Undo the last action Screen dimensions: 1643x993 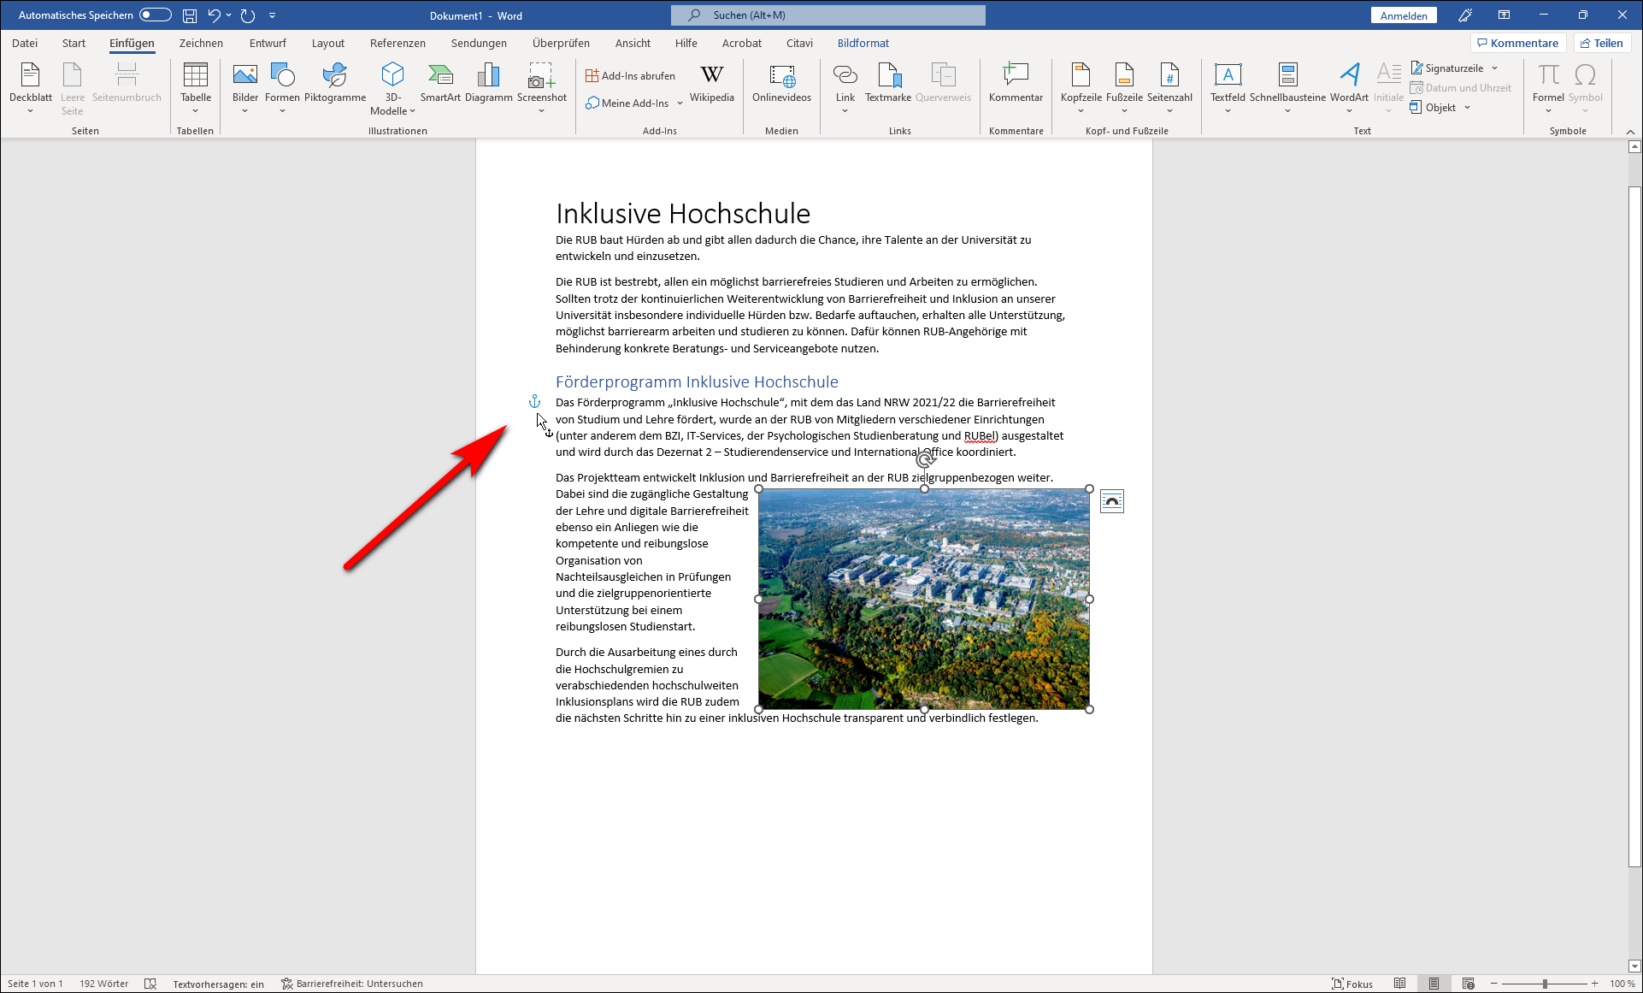click(214, 15)
